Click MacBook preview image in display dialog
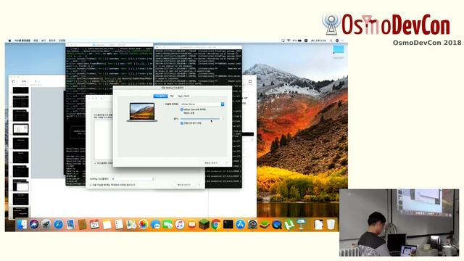 point(142,112)
